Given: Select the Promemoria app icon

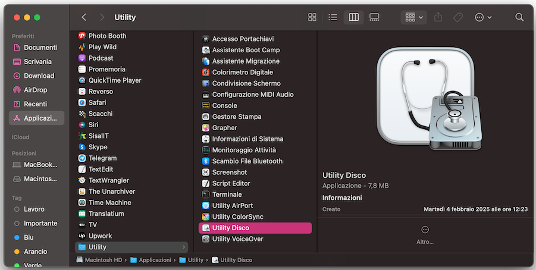Looking at the screenshot, I should [x=82, y=69].
